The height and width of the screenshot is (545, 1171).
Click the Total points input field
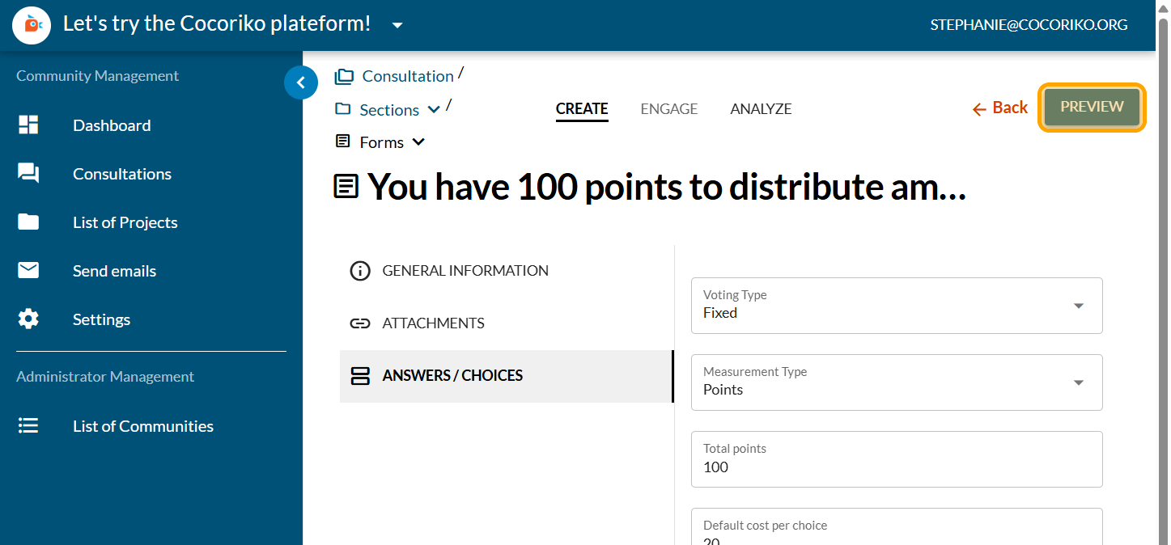896,467
